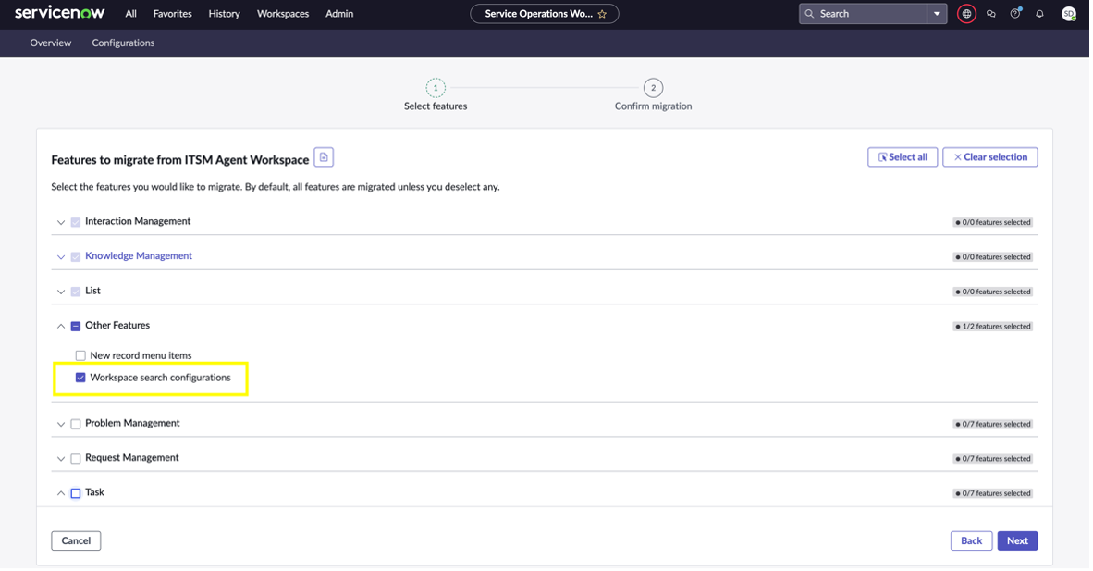
Task: Click the Interaction Management label
Action: [138, 221]
